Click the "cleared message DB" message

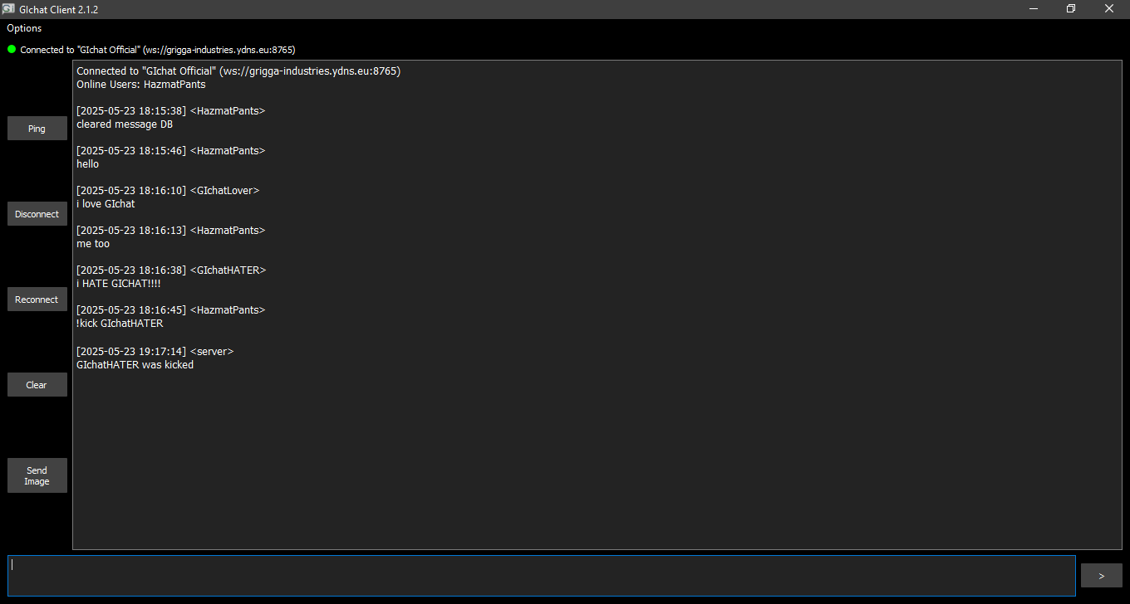tap(125, 124)
